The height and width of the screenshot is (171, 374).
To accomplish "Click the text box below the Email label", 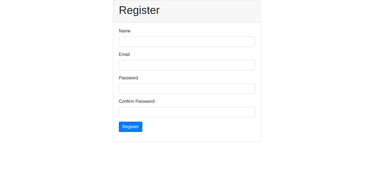I will pyautogui.click(x=187, y=65).
